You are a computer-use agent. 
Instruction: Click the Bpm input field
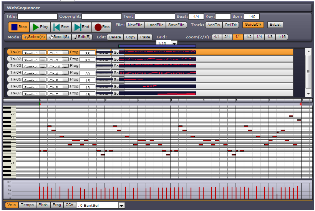pyautogui.click(x=252, y=17)
